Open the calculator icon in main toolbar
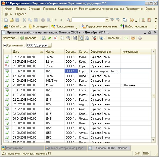 click(x=143, y=20)
